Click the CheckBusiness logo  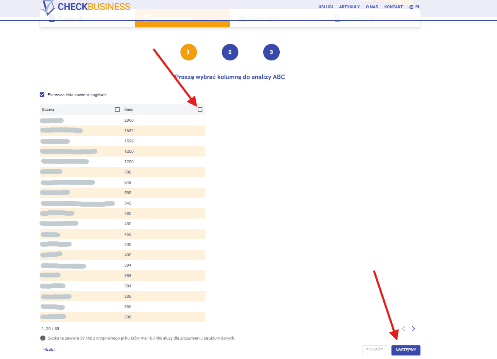(85, 7)
